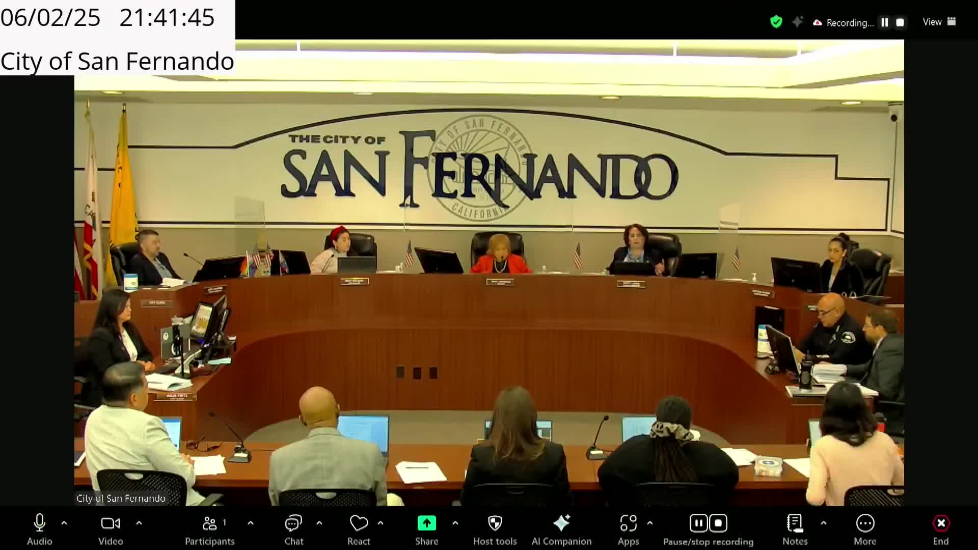
Task: Click the React heart icon
Action: coord(359,524)
